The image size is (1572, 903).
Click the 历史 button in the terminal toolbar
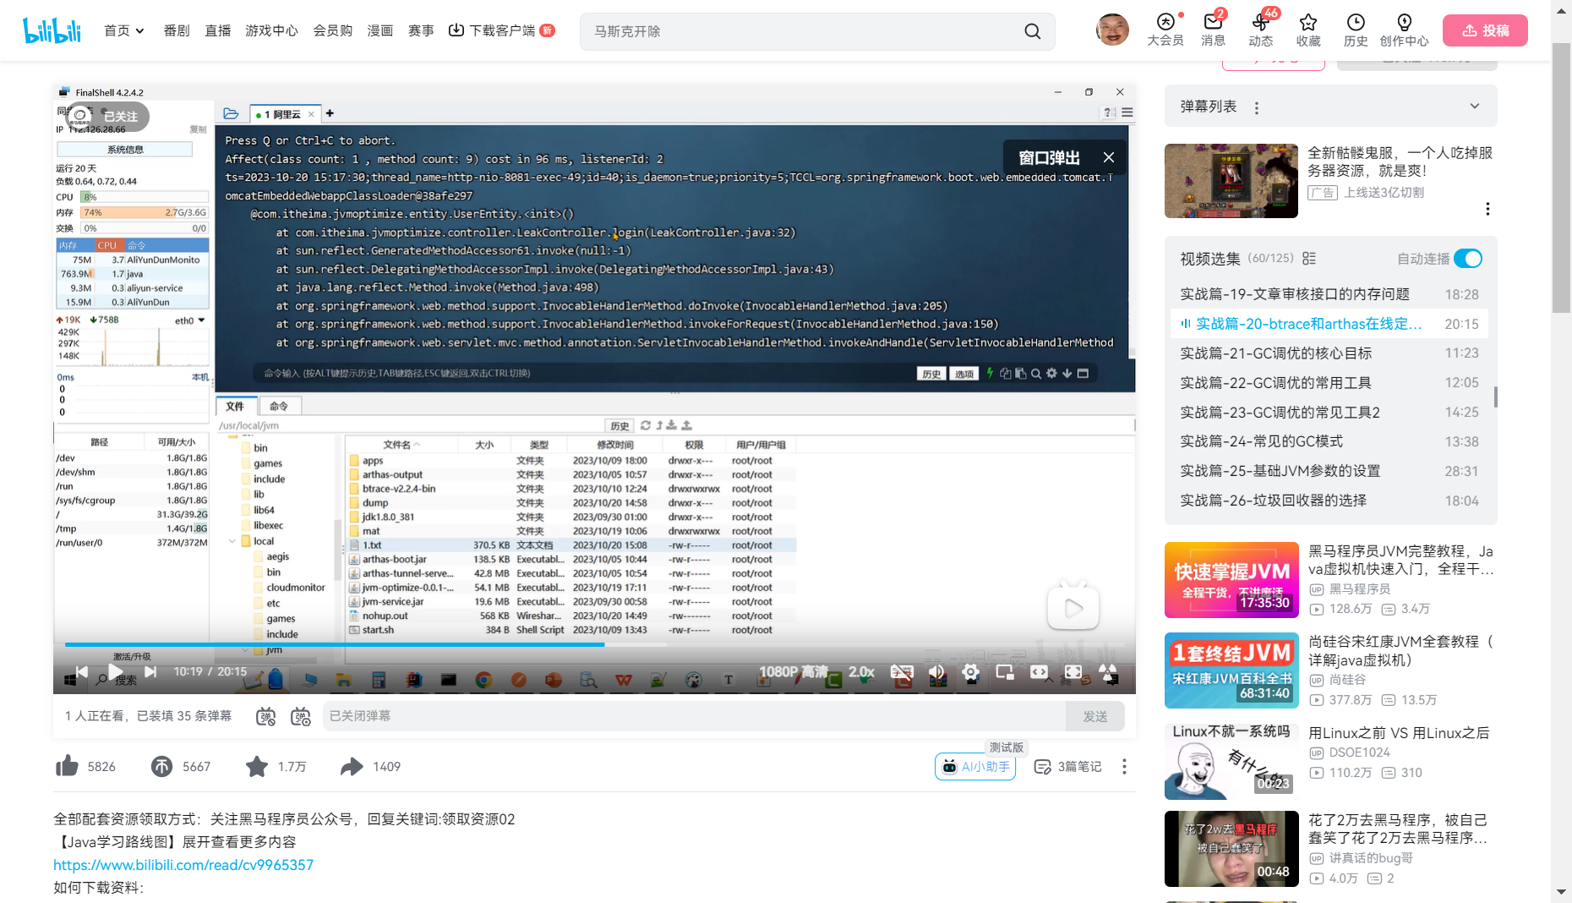point(931,373)
